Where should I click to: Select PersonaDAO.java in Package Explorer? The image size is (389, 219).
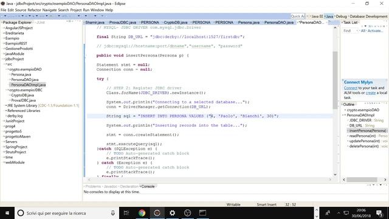tap(25, 80)
